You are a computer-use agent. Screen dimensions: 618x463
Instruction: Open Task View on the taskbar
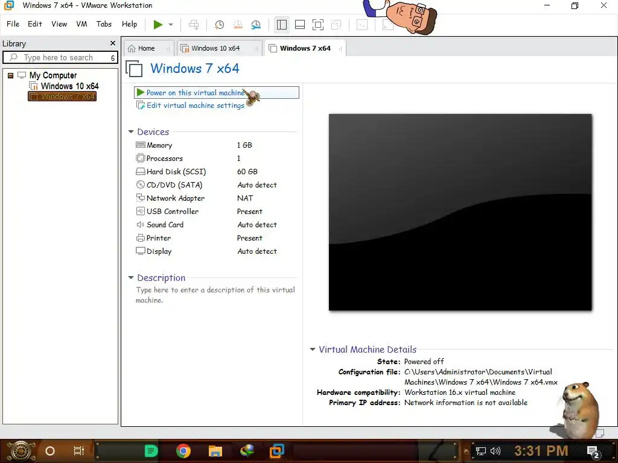79,451
